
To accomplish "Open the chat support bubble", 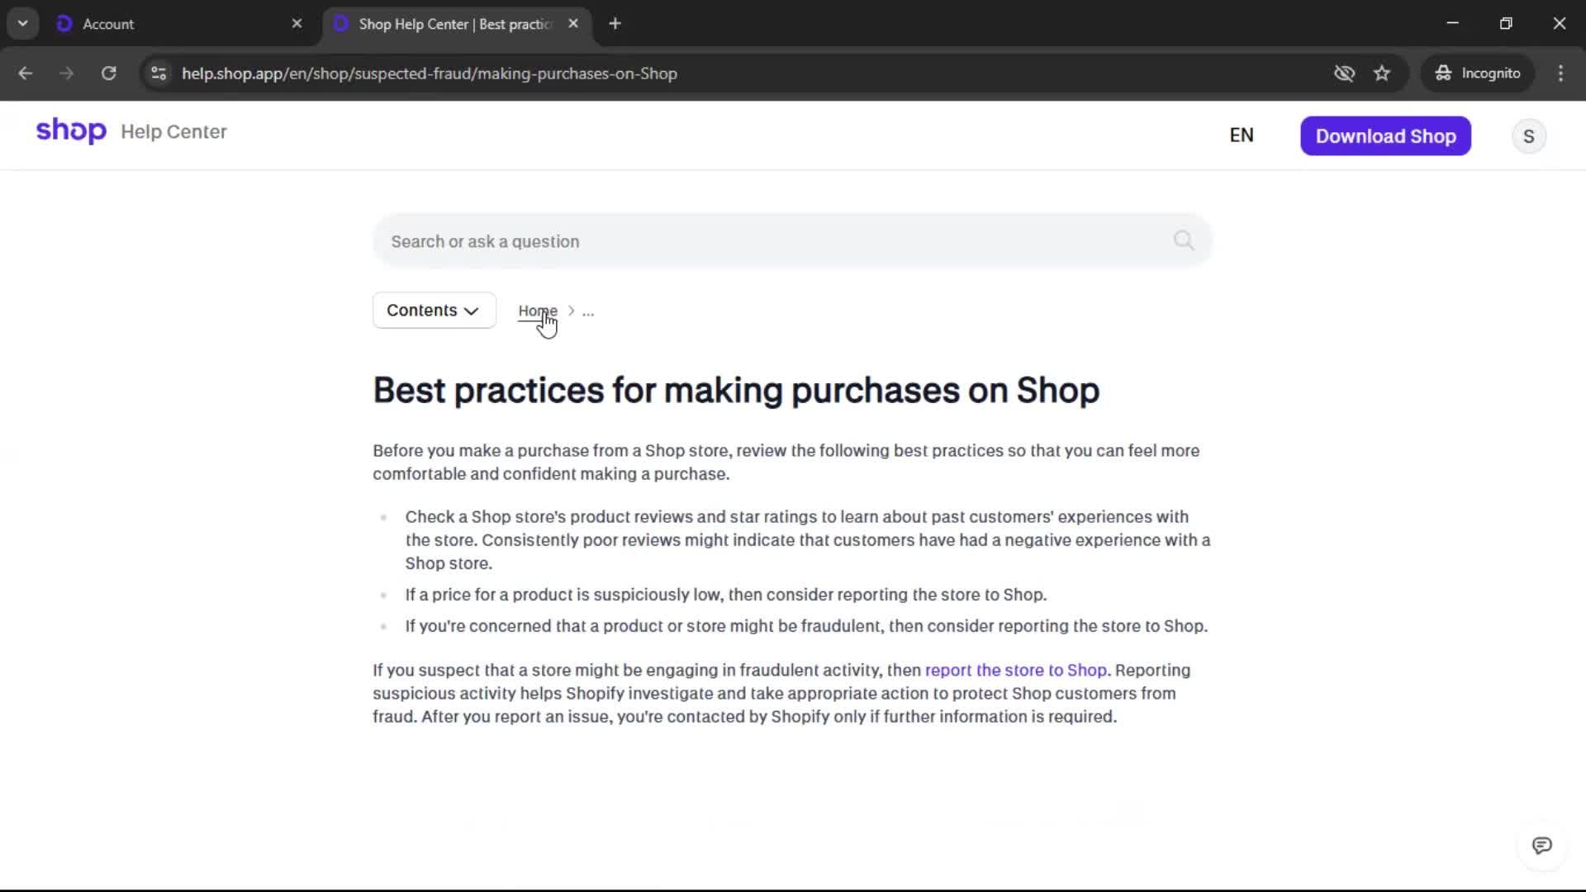I will 1541,846.
